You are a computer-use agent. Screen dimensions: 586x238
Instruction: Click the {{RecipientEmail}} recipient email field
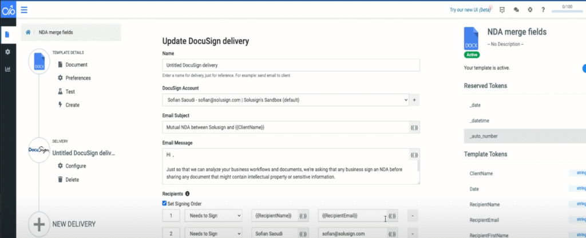(x=353, y=216)
